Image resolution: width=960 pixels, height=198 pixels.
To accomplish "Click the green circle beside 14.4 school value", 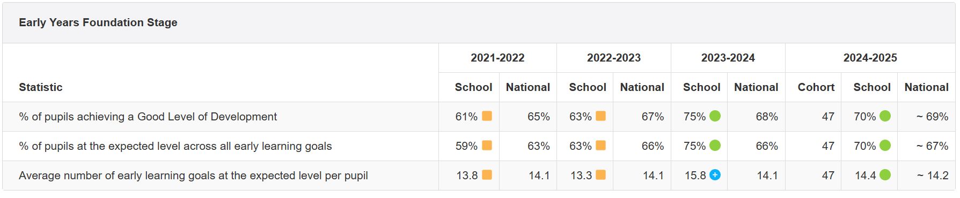I will [x=885, y=175].
